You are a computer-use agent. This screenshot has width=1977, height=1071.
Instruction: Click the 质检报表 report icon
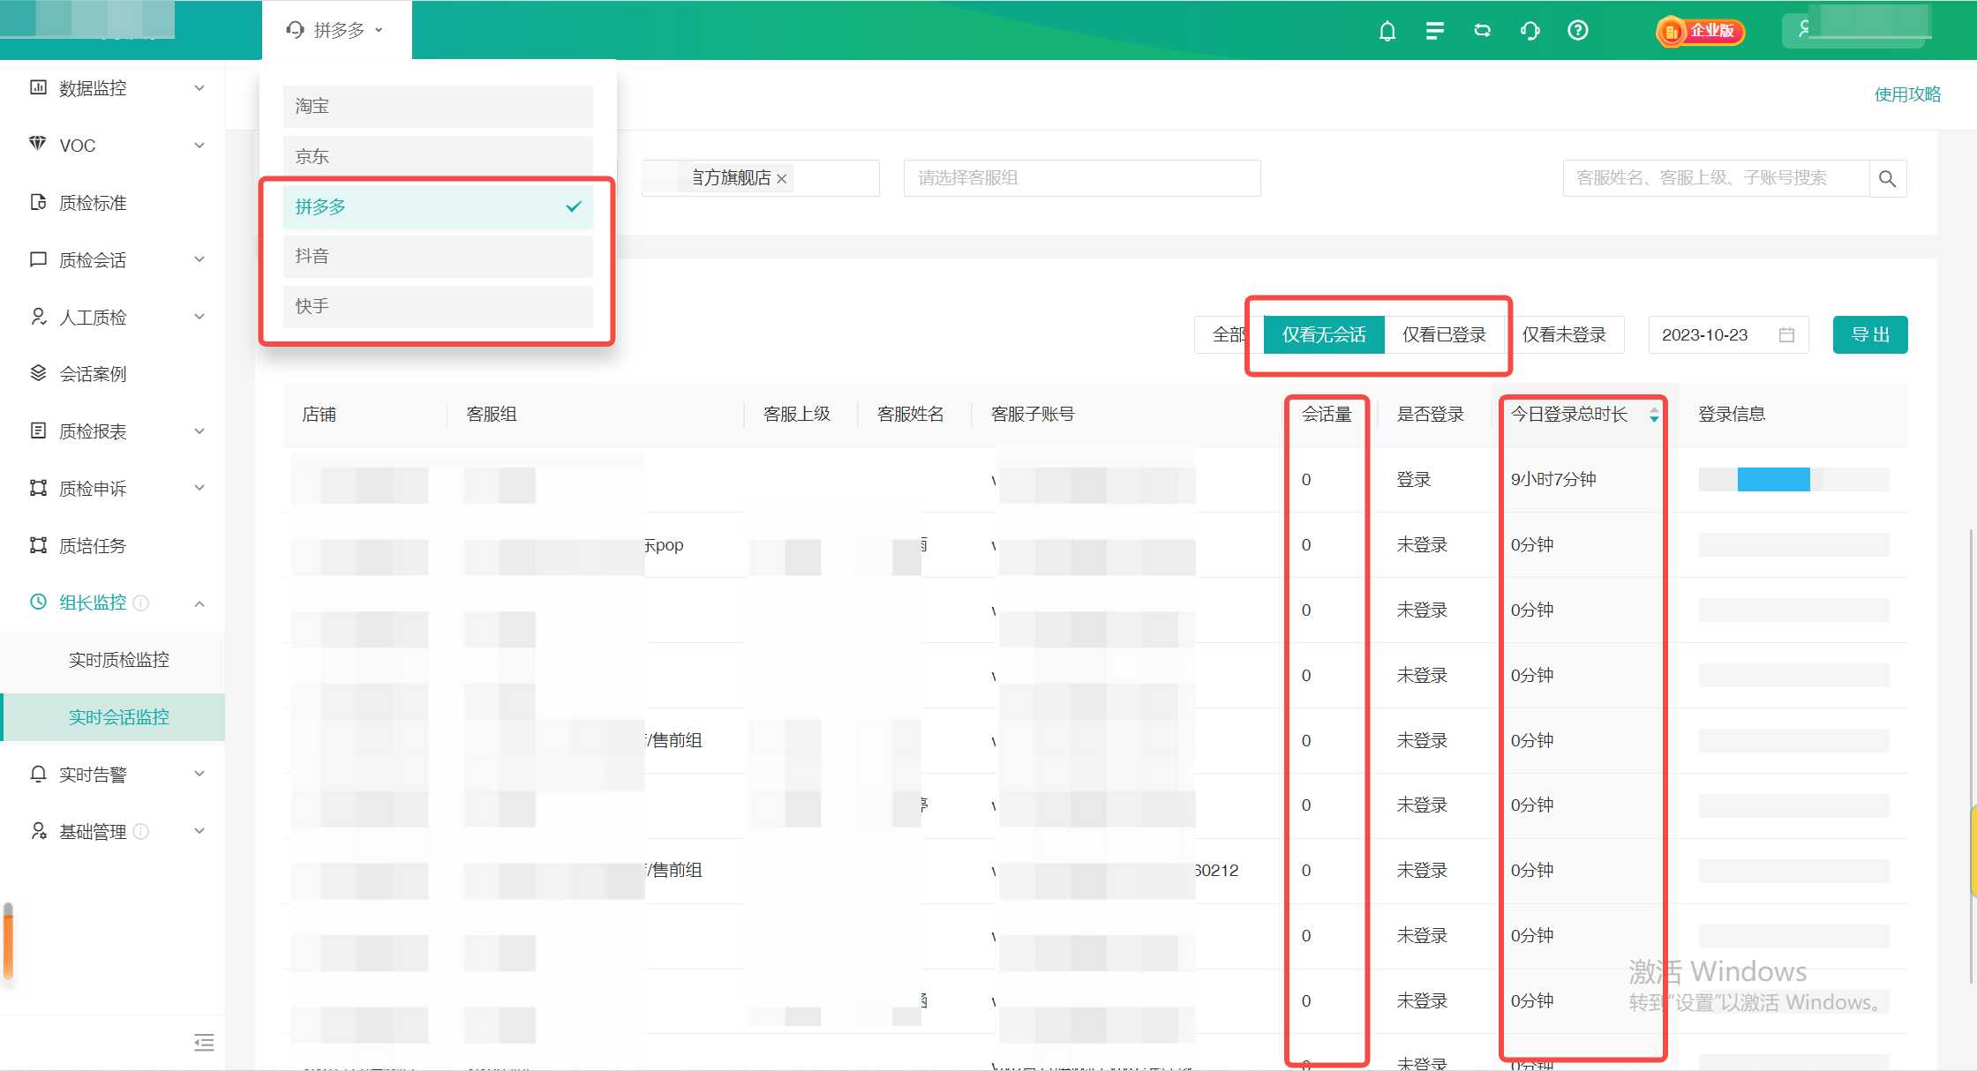pos(38,431)
